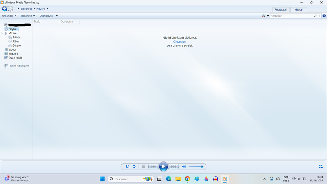This screenshot has height=184, width=327.
Task: Focus the Pesquisar library search field
Action: tap(292, 16)
